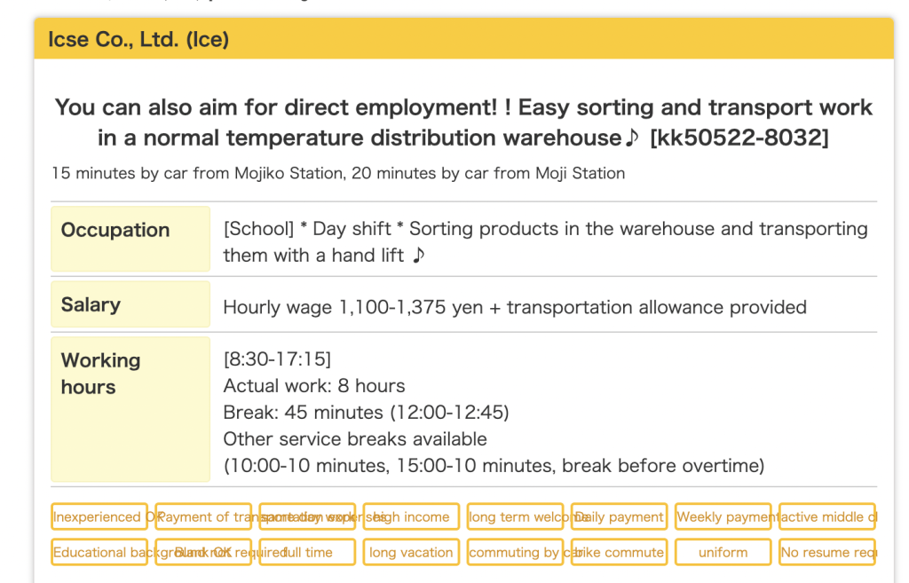Viewport: 909px width, 583px height.
Task: Select the 'full time' tag
Action: [307, 552]
